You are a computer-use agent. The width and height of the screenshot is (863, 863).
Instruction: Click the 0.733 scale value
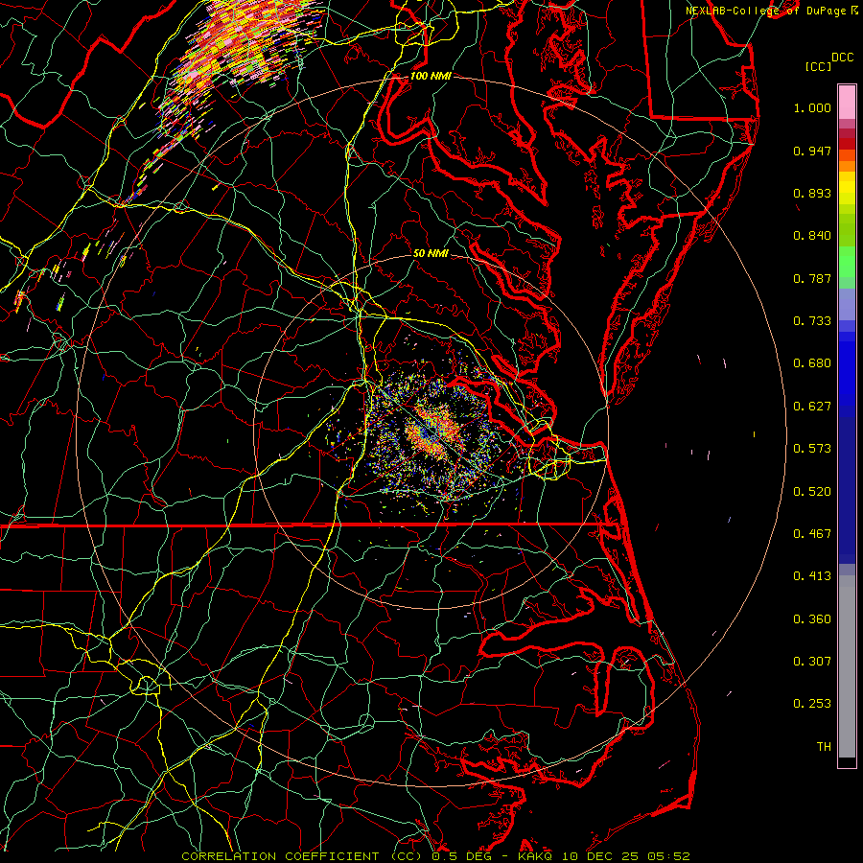point(812,321)
